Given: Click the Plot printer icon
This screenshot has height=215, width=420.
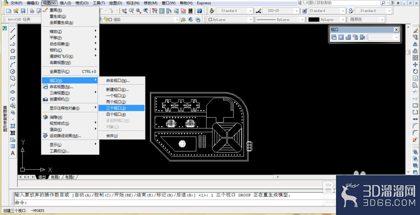Looking at the screenshot, I should 32,11.
